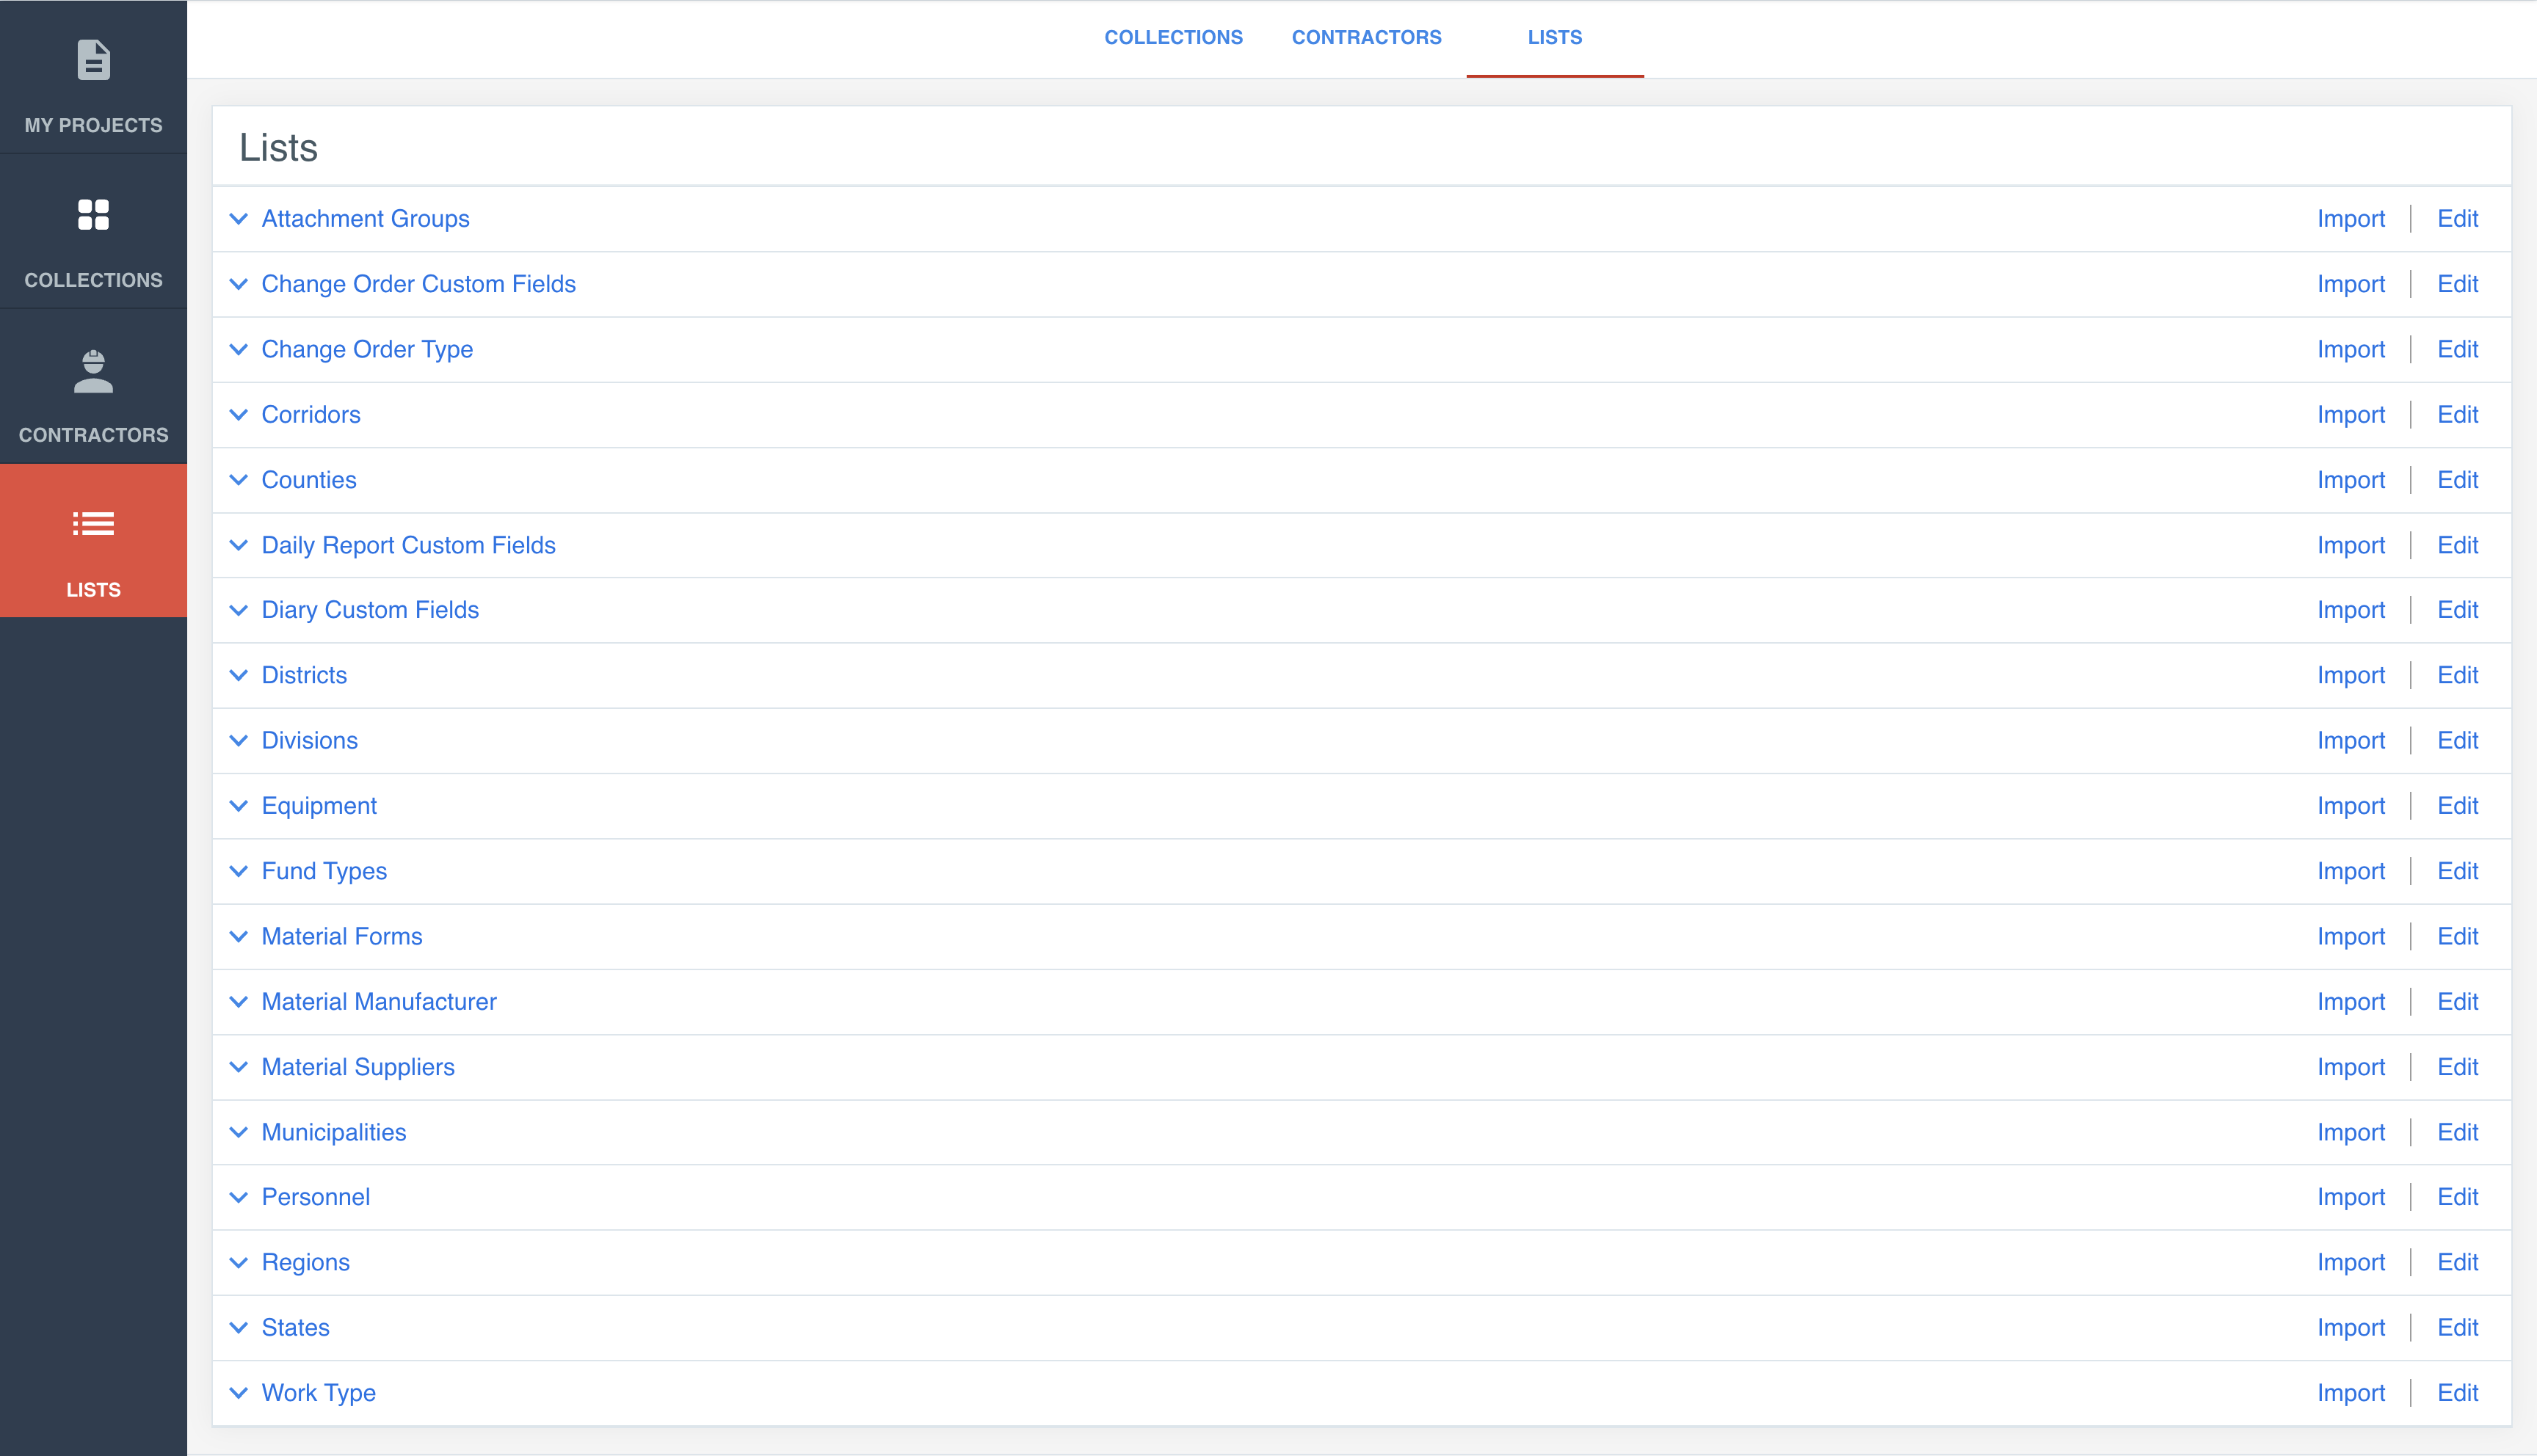
Task: Expand the Work Type chevron
Action: pos(238,1393)
